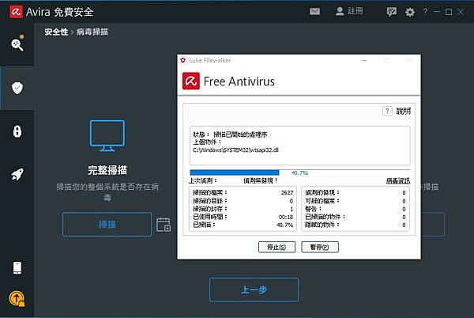Open the feedback chat icon

[392, 12]
